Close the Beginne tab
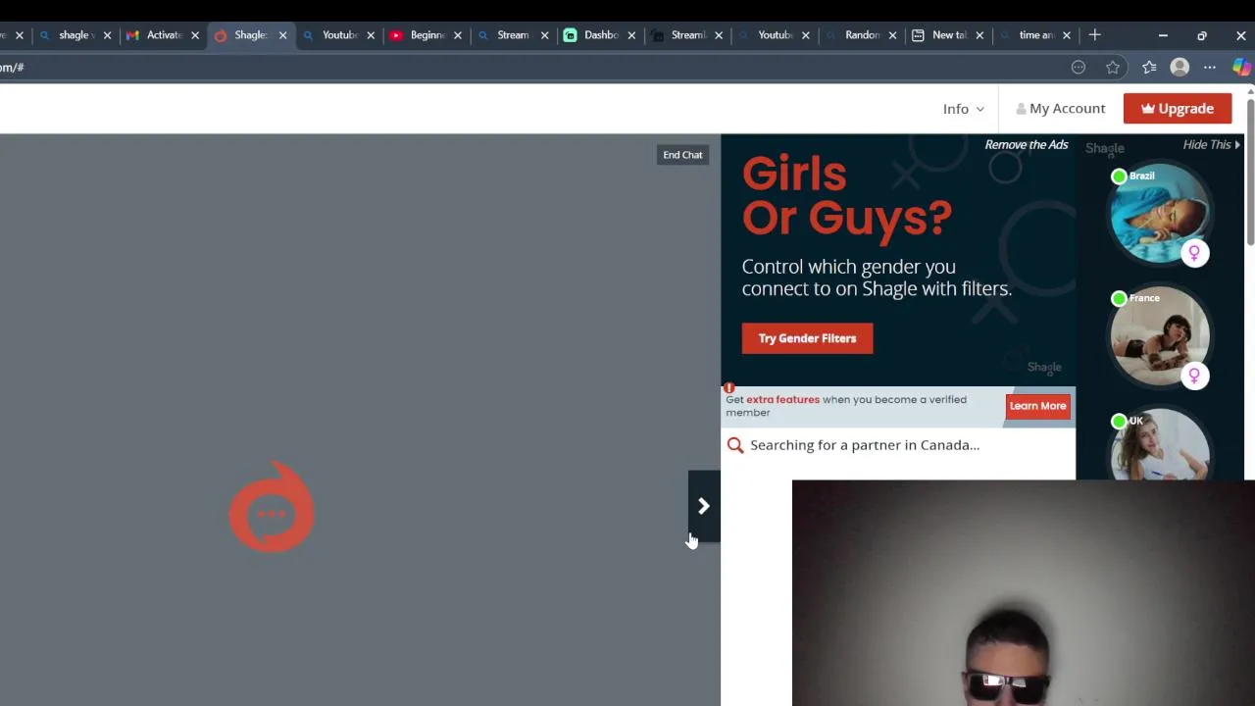The image size is (1255, 706). pos(457,35)
